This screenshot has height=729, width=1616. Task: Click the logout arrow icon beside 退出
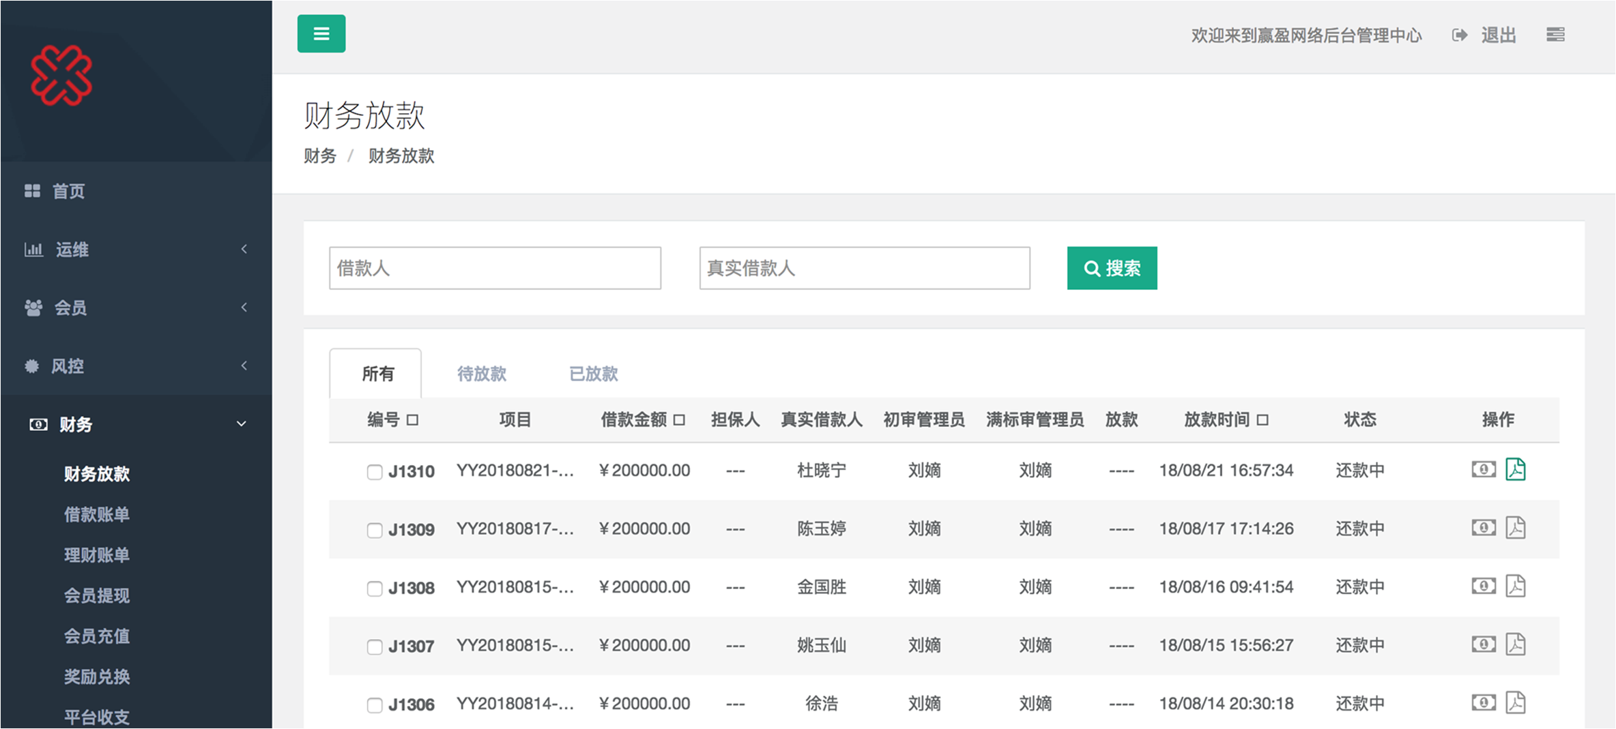pos(1460,35)
